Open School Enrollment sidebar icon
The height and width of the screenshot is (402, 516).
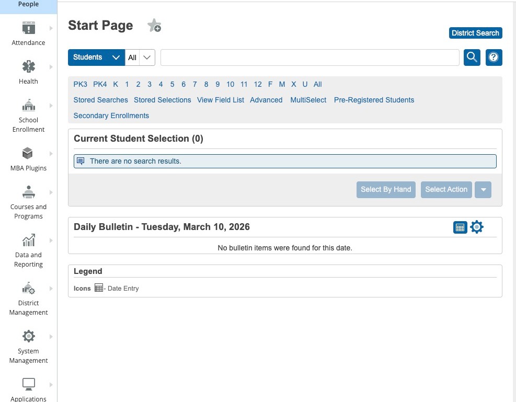click(28, 106)
